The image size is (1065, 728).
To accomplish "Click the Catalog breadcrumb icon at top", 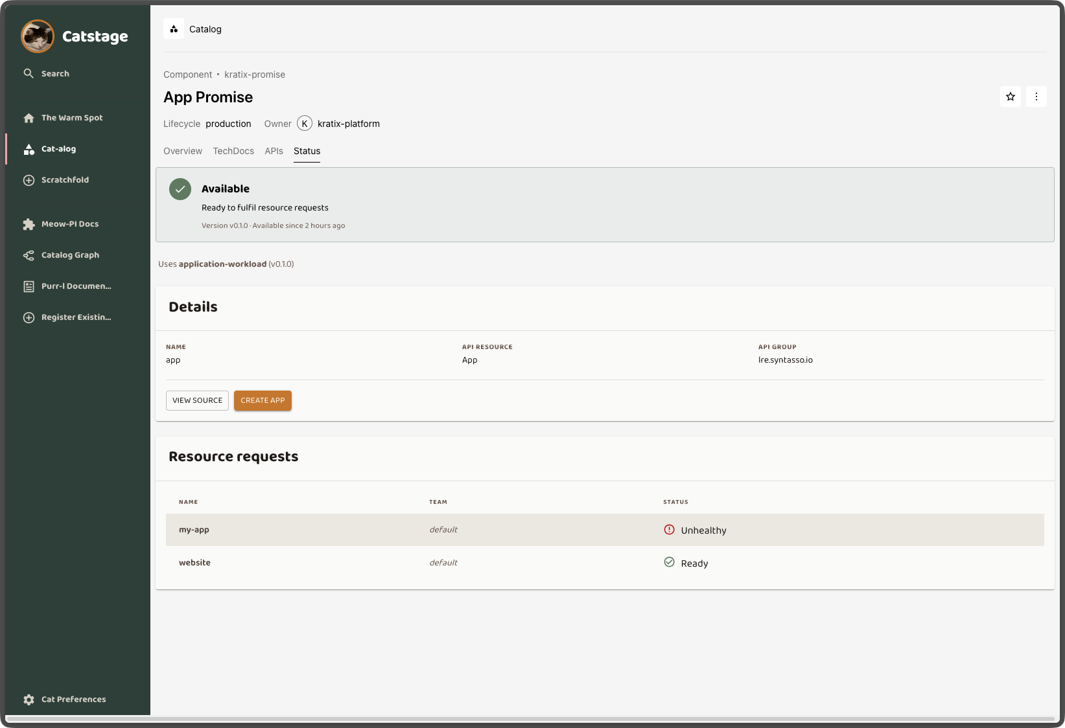I will coord(174,29).
